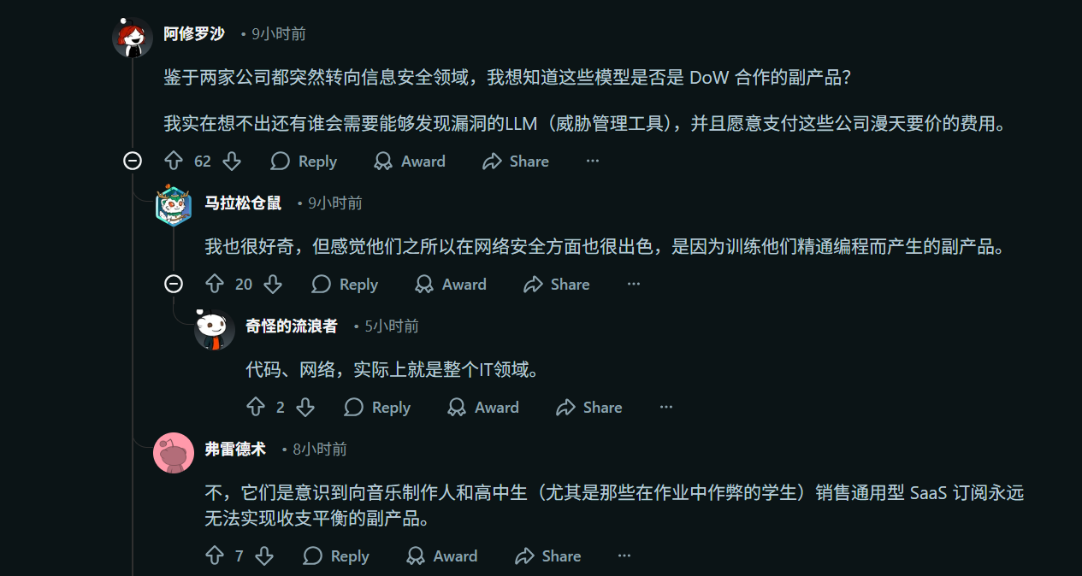
Task: Reply to 阿修罗沙's comment
Action: pos(304,162)
